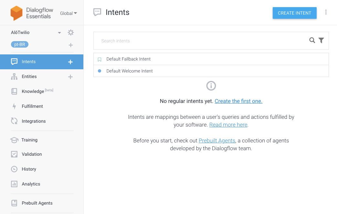Go to Analytics page
The width and height of the screenshot is (337, 214).
pyautogui.click(x=31, y=184)
